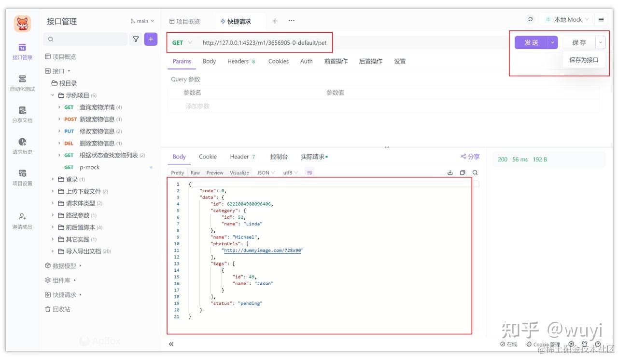The height and width of the screenshot is (357, 618).
Task: Expand the 登录 folder in the tree
Action: 71,179
